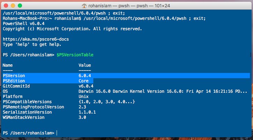This screenshot has height=140, width=253.
Task: Click the PSCompatibleVersions row name
Action: [27, 102]
